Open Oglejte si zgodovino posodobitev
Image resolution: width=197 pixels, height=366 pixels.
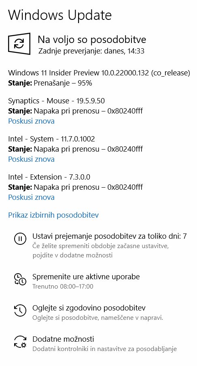89,308
